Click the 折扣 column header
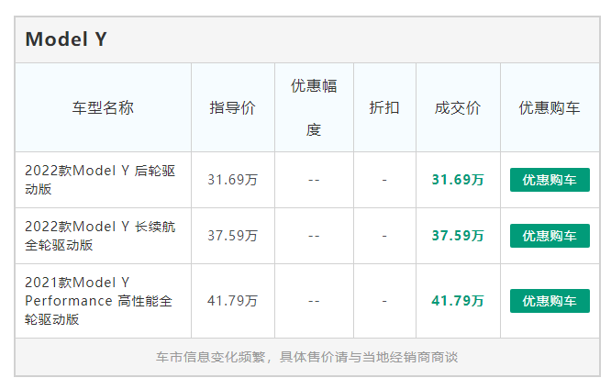 pos(384,107)
